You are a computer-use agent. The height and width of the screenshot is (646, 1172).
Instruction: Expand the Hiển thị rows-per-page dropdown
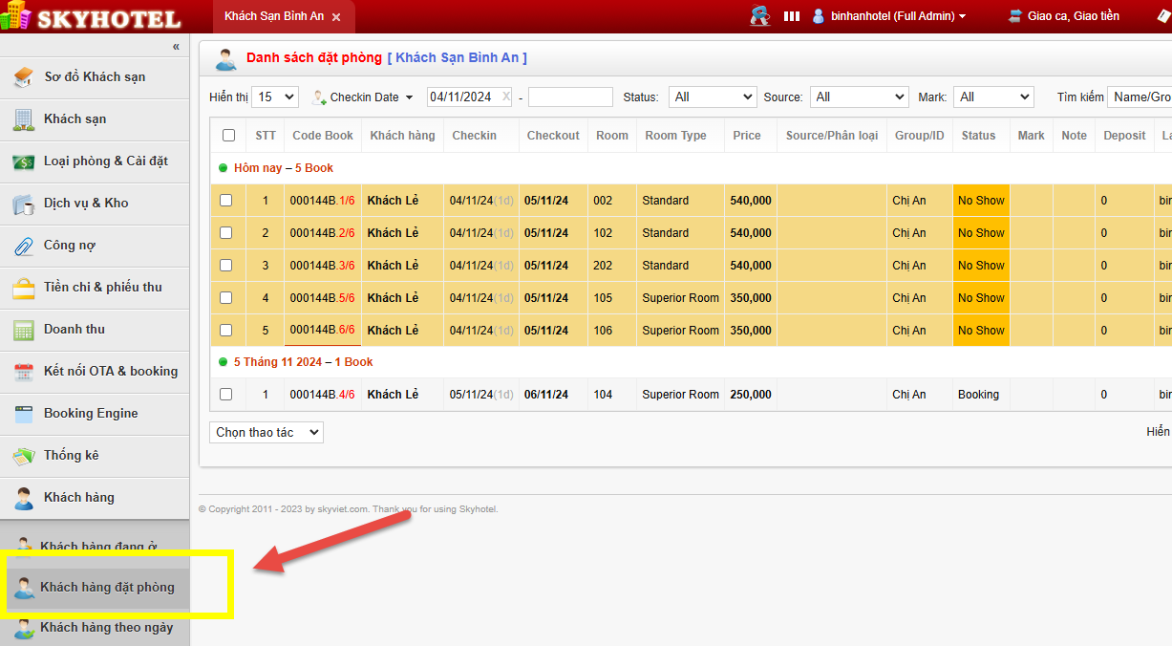[276, 97]
